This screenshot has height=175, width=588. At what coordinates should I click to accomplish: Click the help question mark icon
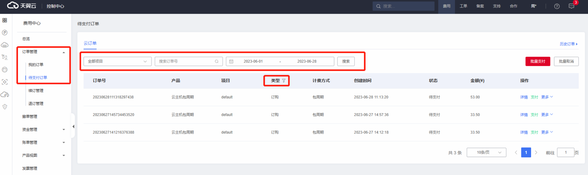(557, 6)
